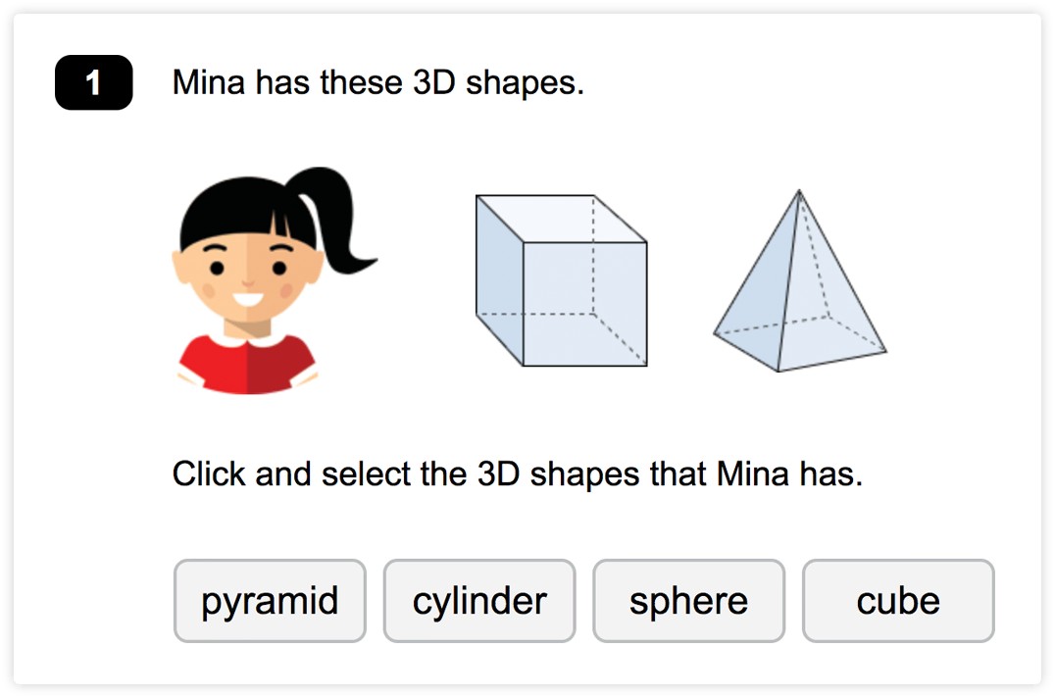This screenshot has height=698, width=1055.
Task: Click the cube's front square face
Action: tap(584, 304)
